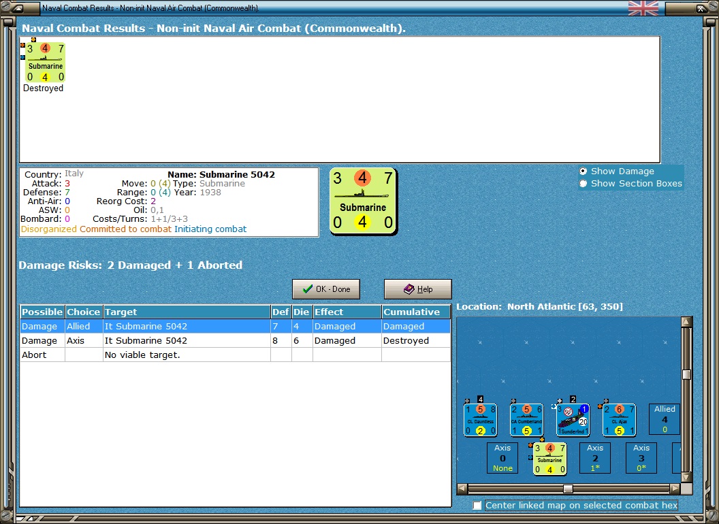This screenshot has height=524, width=719.
Task: Click the Cumulative column header
Action: coord(416,312)
